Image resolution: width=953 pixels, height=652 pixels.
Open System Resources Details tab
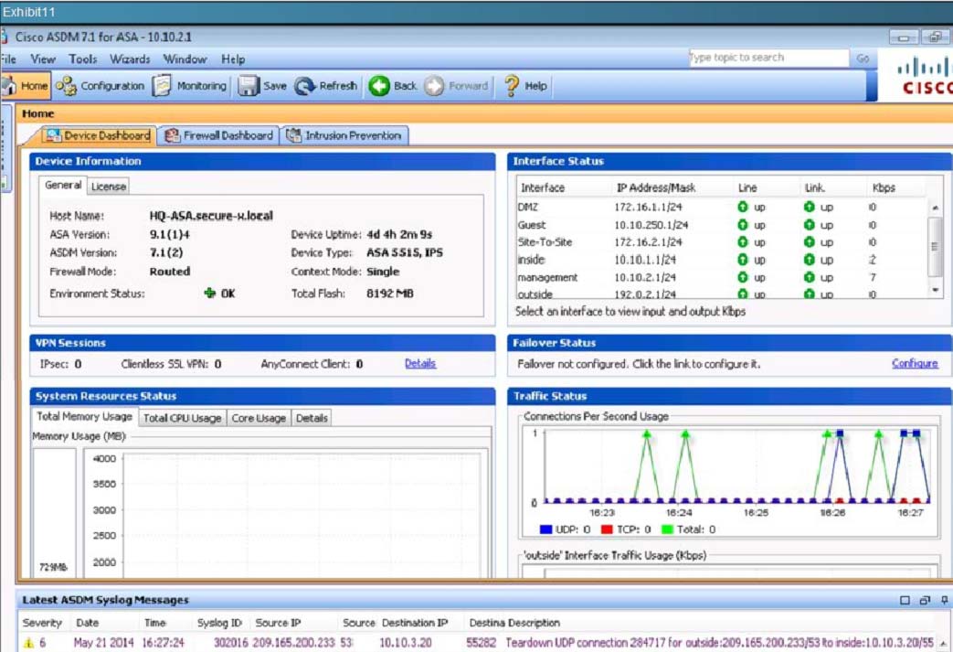312,418
